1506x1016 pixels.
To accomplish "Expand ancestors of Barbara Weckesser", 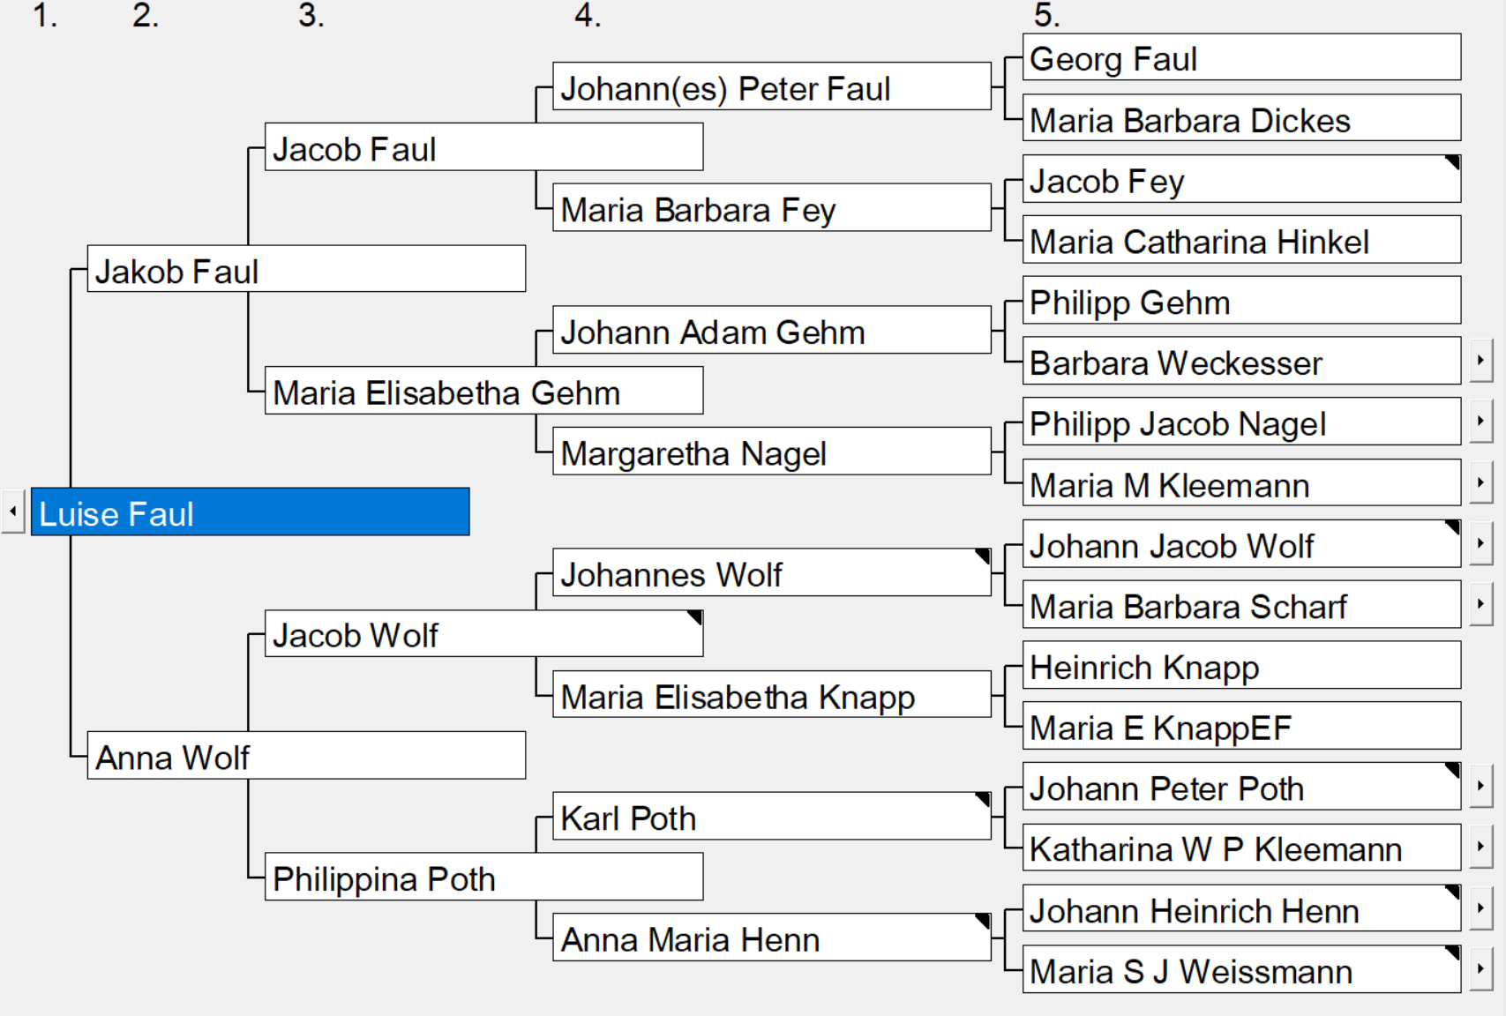I will point(1480,361).
